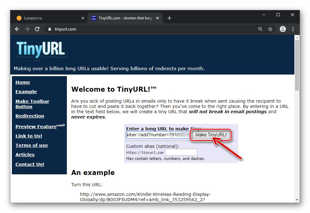
Task: Close the Lumpics.ru tab
Action: click(x=83, y=18)
